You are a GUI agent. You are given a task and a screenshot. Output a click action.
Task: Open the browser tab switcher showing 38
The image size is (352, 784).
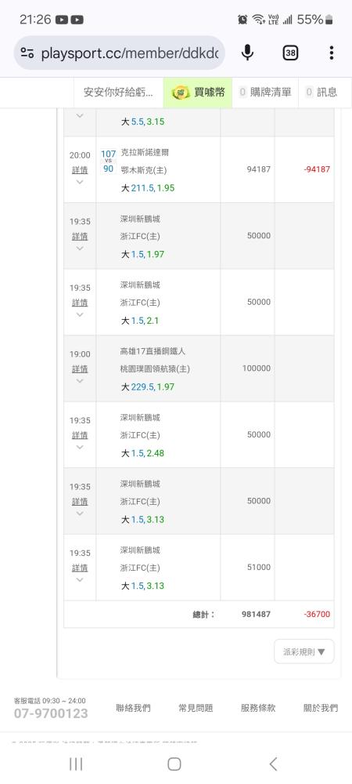(290, 53)
